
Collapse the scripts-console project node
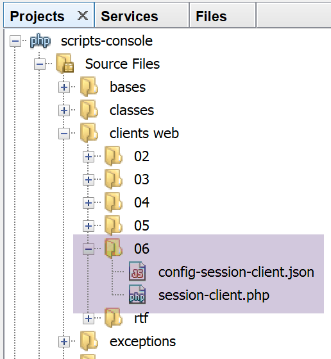(x=15, y=41)
